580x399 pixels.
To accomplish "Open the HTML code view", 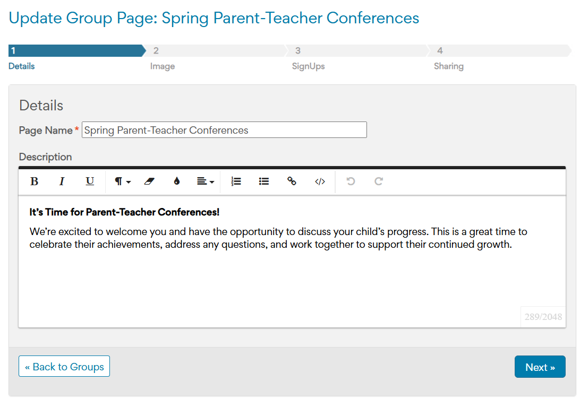I will (x=320, y=181).
